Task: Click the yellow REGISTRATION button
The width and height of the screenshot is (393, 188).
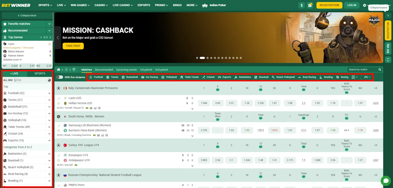Action: (x=329, y=5)
